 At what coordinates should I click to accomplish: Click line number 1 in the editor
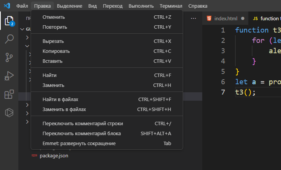223,30
